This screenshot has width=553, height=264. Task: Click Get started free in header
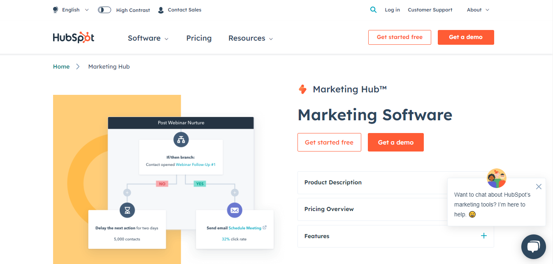click(400, 37)
